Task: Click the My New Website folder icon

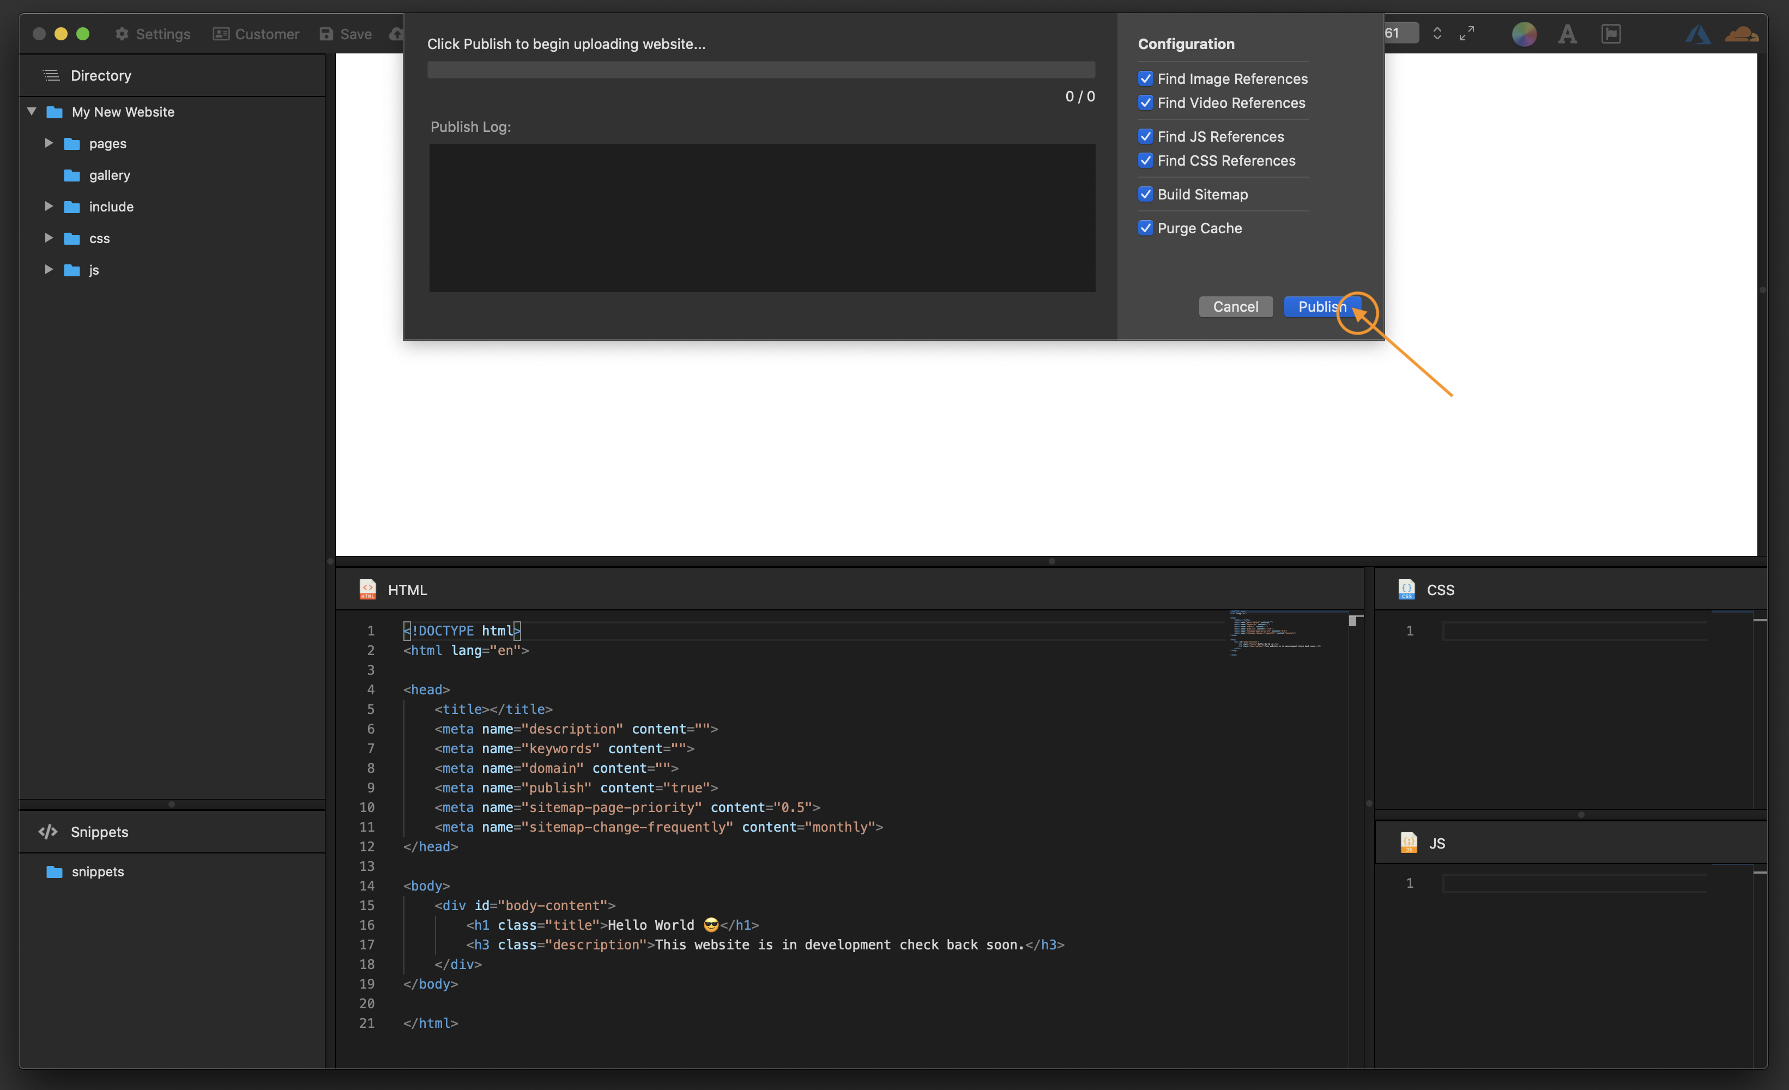Action: point(55,112)
